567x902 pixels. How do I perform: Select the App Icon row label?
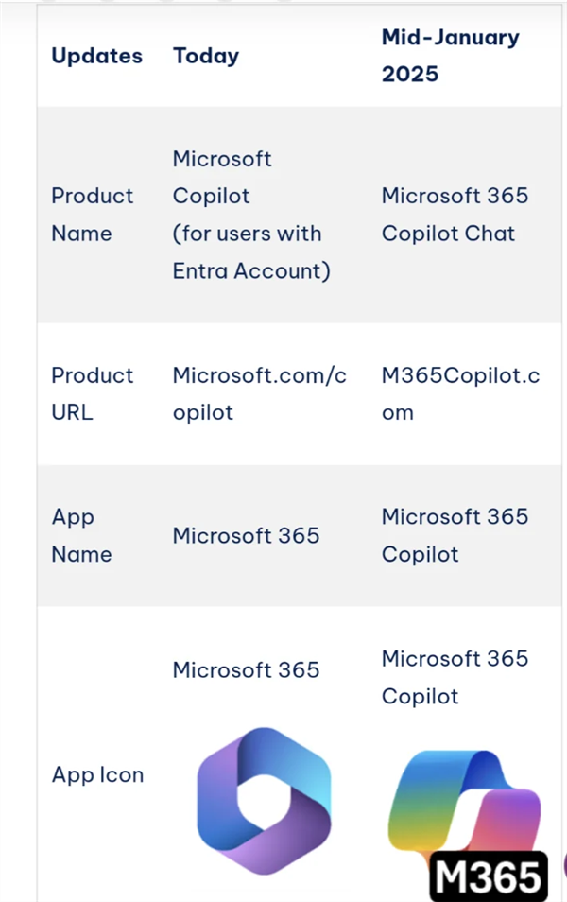click(97, 775)
